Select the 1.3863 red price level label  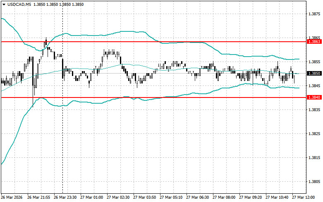314,42
